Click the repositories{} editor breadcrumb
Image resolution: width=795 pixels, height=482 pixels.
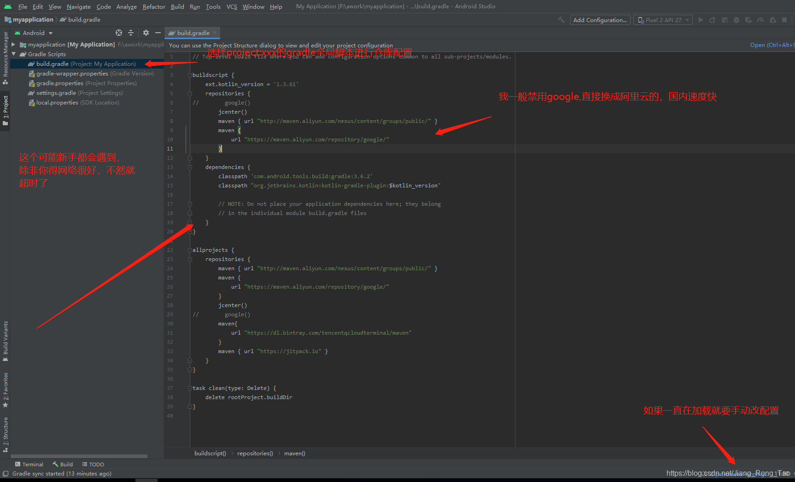click(x=255, y=453)
